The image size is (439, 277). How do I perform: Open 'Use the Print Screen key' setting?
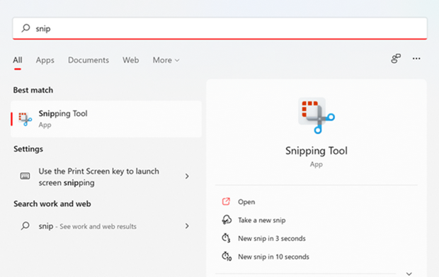106,176
